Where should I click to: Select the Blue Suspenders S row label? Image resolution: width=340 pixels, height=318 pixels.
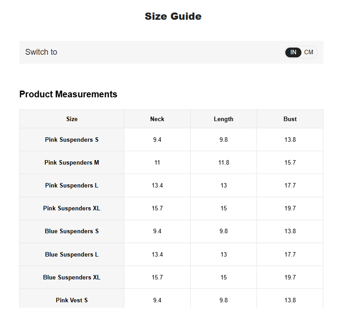tap(72, 231)
